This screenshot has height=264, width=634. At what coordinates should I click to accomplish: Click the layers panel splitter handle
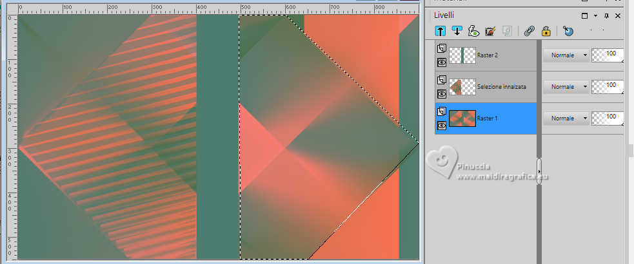(x=539, y=171)
